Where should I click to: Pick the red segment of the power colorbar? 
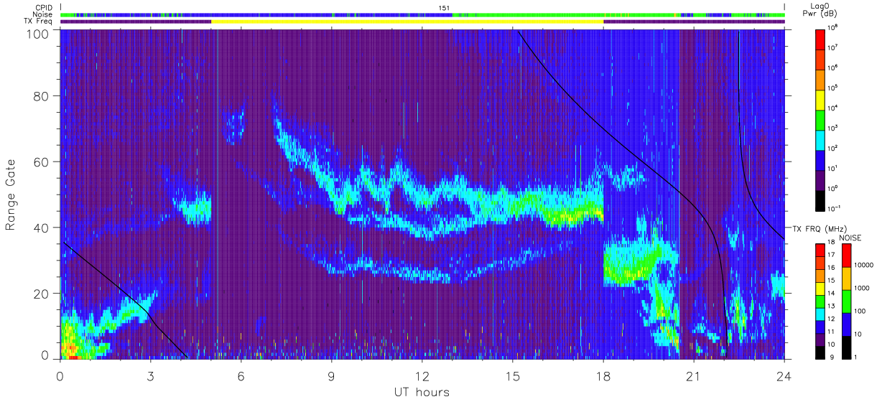click(x=821, y=38)
